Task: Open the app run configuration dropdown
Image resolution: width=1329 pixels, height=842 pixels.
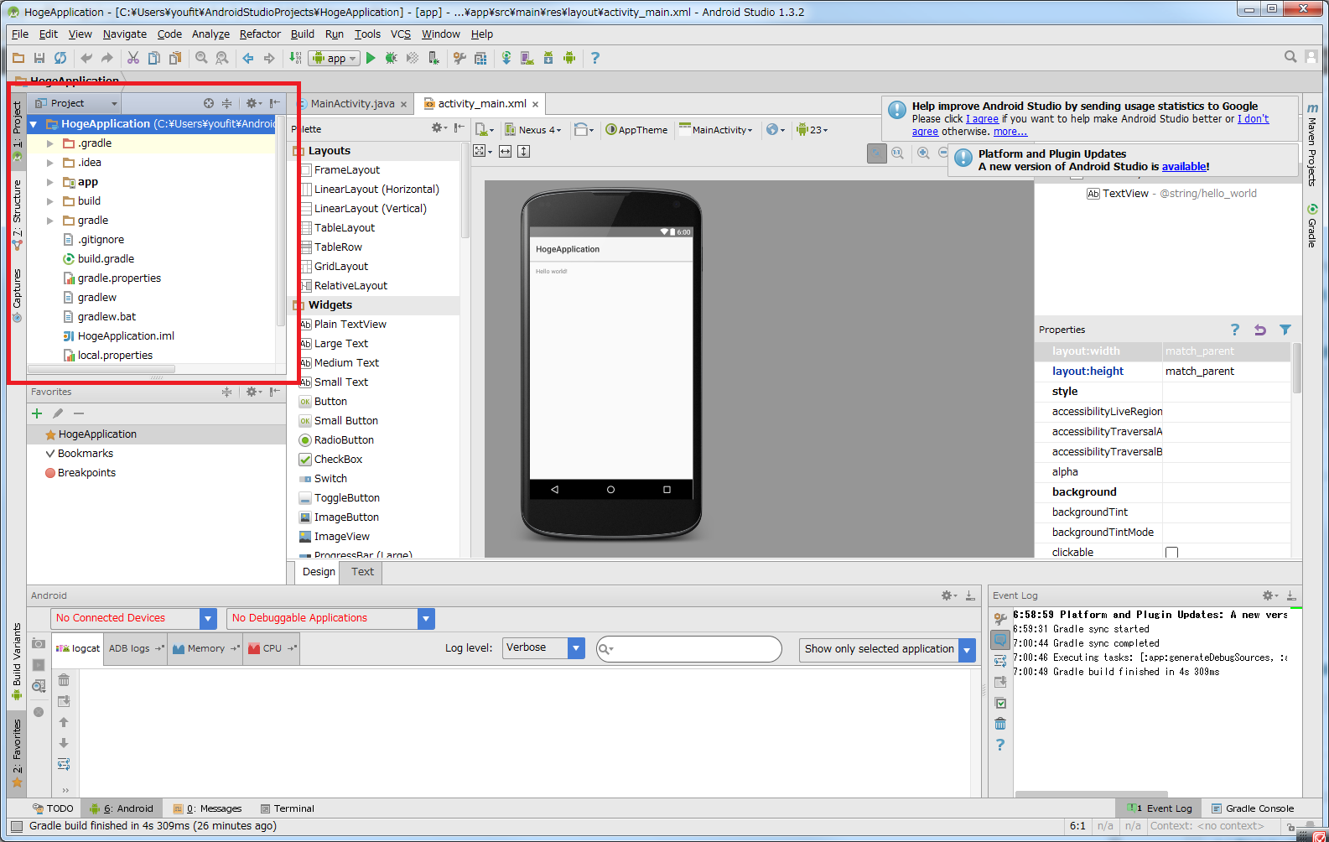Action: pyautogui.click(x=334, y=58)
